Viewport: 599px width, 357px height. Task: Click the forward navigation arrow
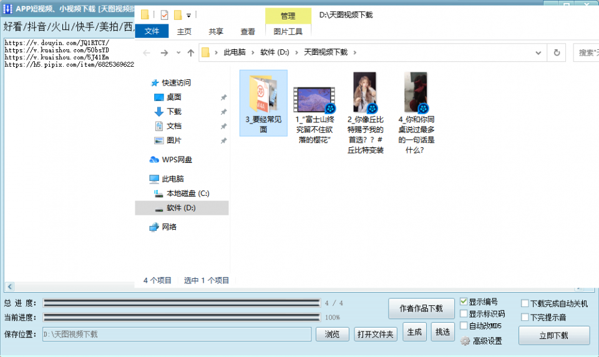(x=164, y=53)
